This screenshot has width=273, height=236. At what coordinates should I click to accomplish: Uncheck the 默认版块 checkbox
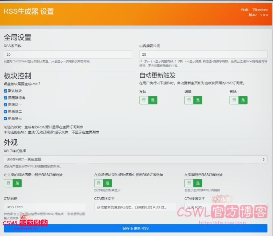pyautogui.click(x=5, y=91)
